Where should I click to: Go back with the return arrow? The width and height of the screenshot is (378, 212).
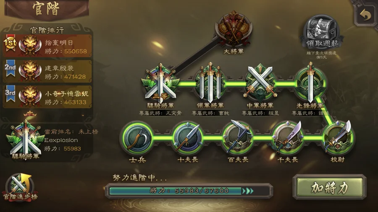coord(365,15)
